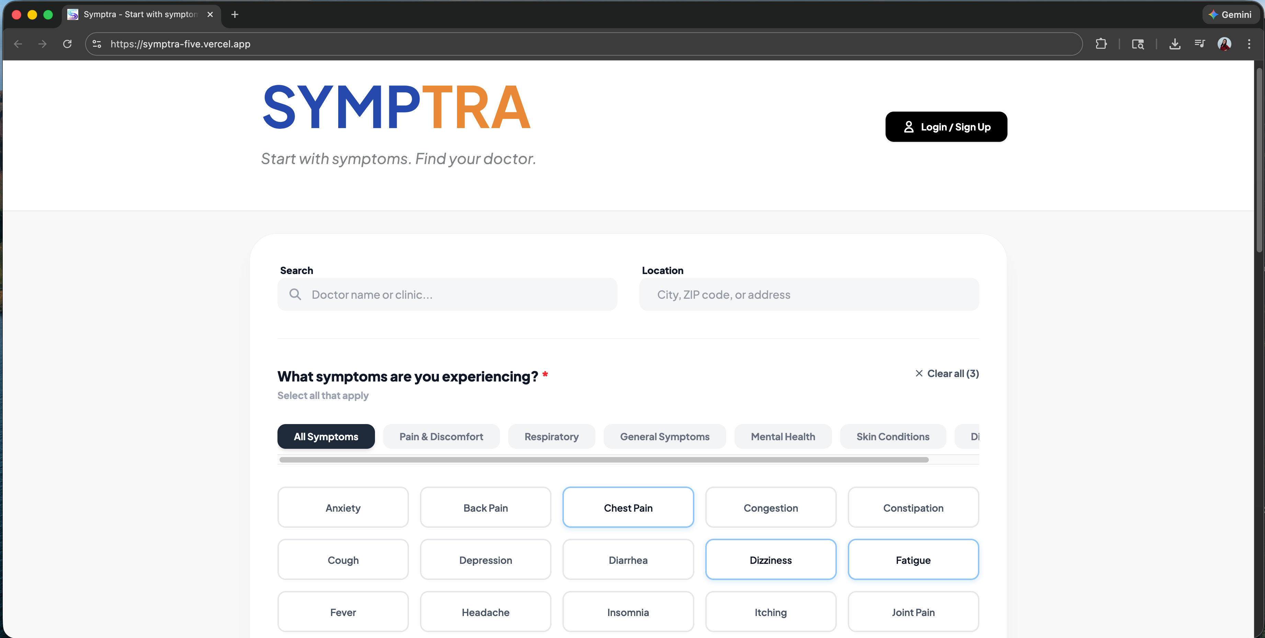Unselect the Fatigue symptom chip
1265x638 pixels.
click(912, 559)
